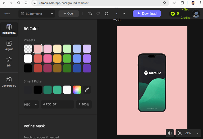Select the orange preset swatch

click(x=57, y=58)
